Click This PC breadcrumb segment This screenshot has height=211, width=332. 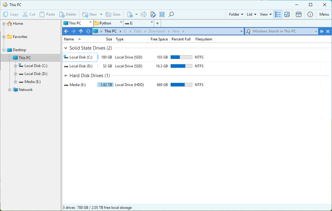click(110, 31)
